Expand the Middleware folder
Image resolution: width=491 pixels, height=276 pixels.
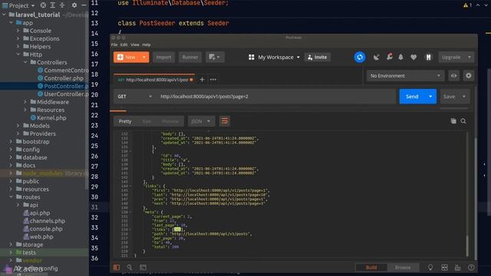coord(25,102)
